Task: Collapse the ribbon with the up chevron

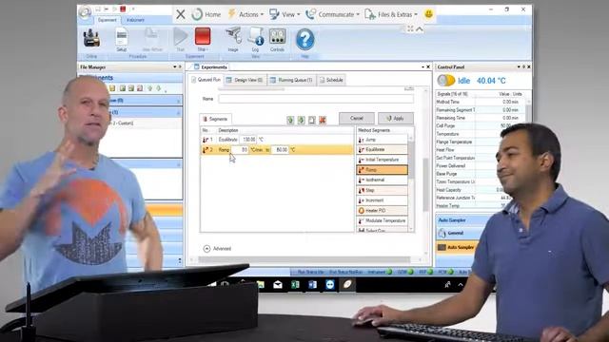Action: point(420,29)
